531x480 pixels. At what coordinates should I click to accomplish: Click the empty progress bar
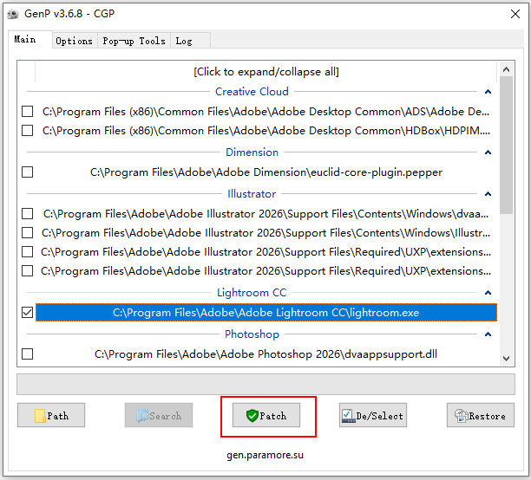click(265, 385)
